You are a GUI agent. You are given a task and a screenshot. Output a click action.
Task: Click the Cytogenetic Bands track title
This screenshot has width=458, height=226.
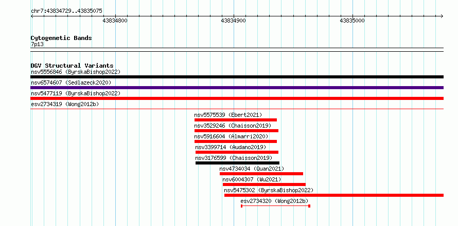pos(61,38)
